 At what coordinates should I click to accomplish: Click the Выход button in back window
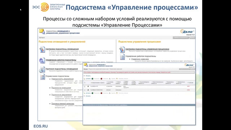192,38
